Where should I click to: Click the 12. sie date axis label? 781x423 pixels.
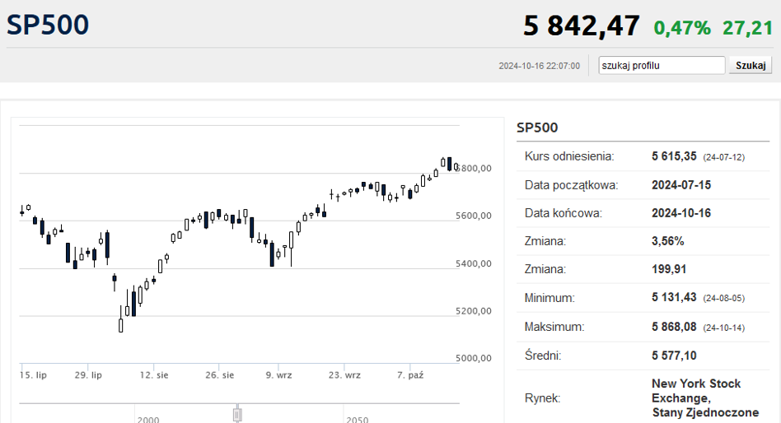click(x=154, y=374)
